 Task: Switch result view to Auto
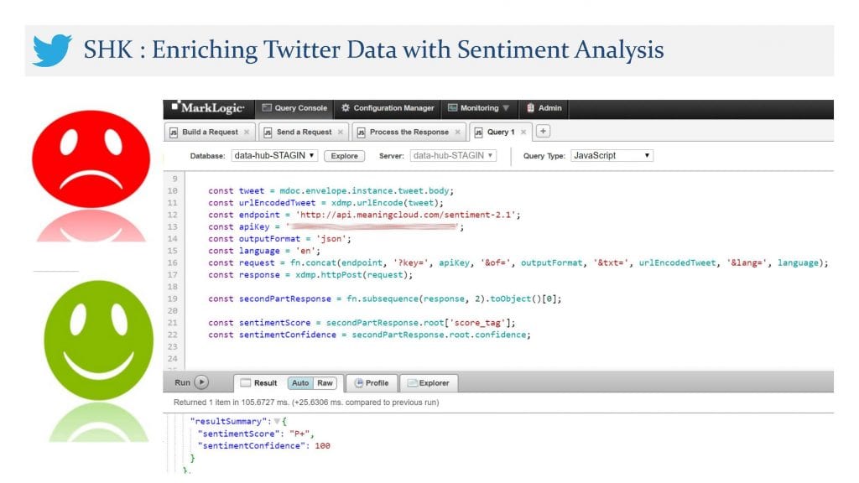[x=300, y=383]
